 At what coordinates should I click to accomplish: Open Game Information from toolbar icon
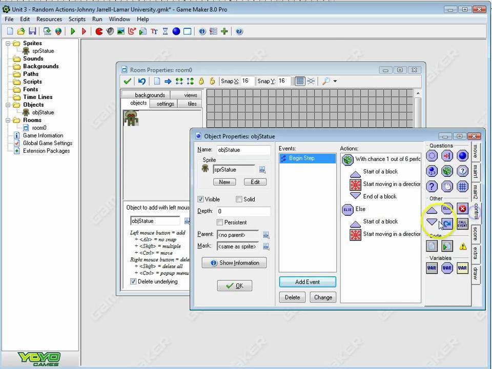point(202,31)
